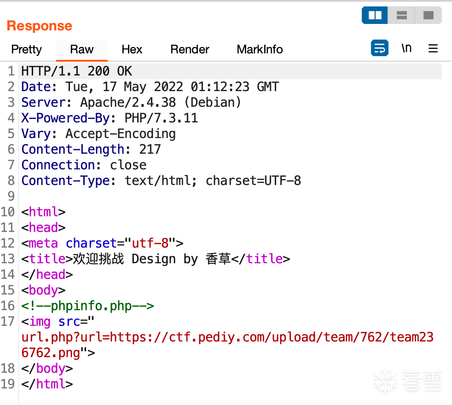This screenshot has width=452, height=405.
Task: Toggle showing \n non-printable characters
Action: 406,48
